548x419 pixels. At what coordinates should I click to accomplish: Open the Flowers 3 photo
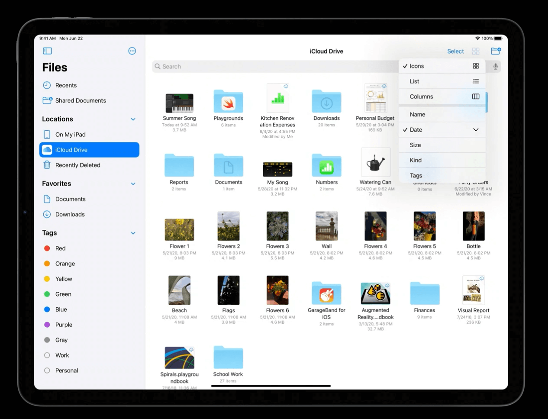pyautogui.click(x=277, y=226)
